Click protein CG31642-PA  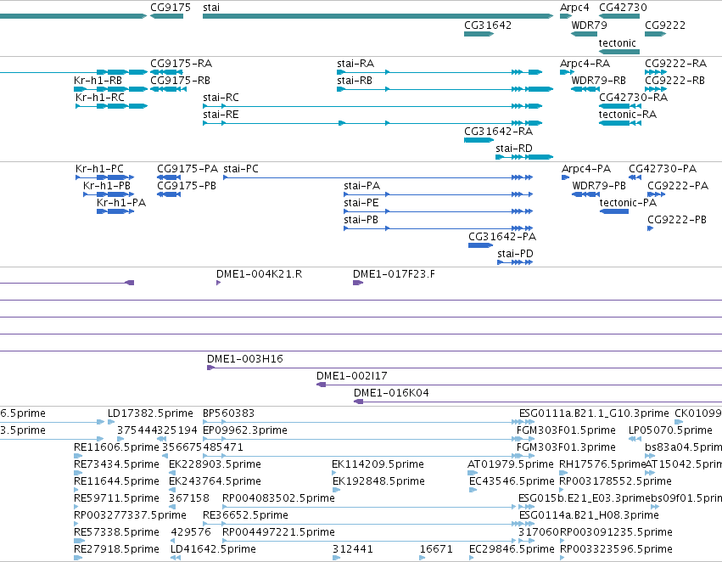coord(480,245)
